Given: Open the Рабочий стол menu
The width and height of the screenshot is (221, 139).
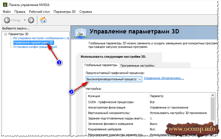Looking at the screenshot, I should 39,12.
